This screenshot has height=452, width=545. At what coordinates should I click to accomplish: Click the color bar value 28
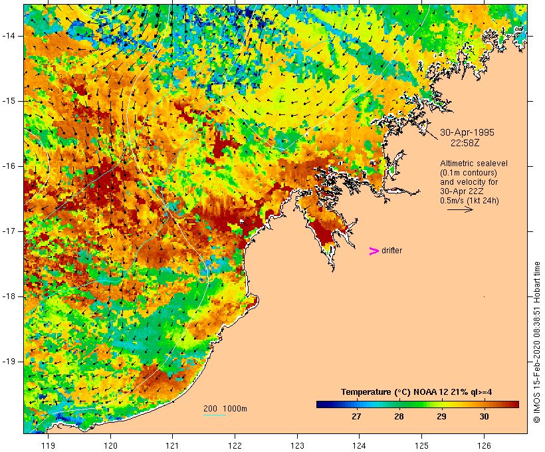(x=399, y=416)
